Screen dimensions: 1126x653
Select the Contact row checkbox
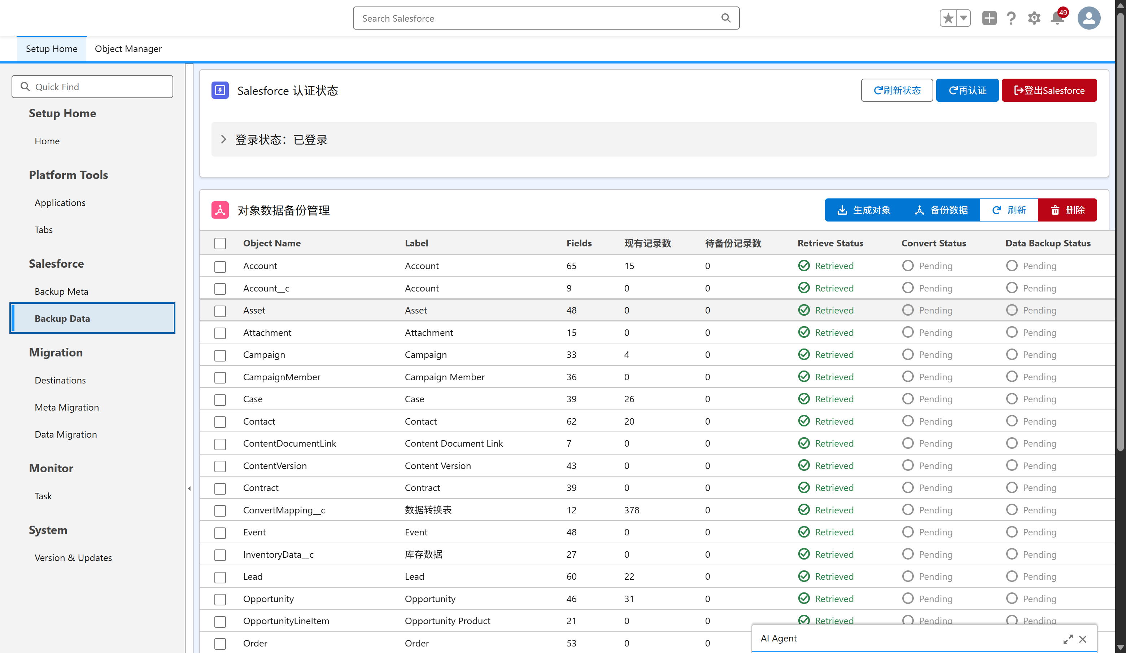point(220,422)
